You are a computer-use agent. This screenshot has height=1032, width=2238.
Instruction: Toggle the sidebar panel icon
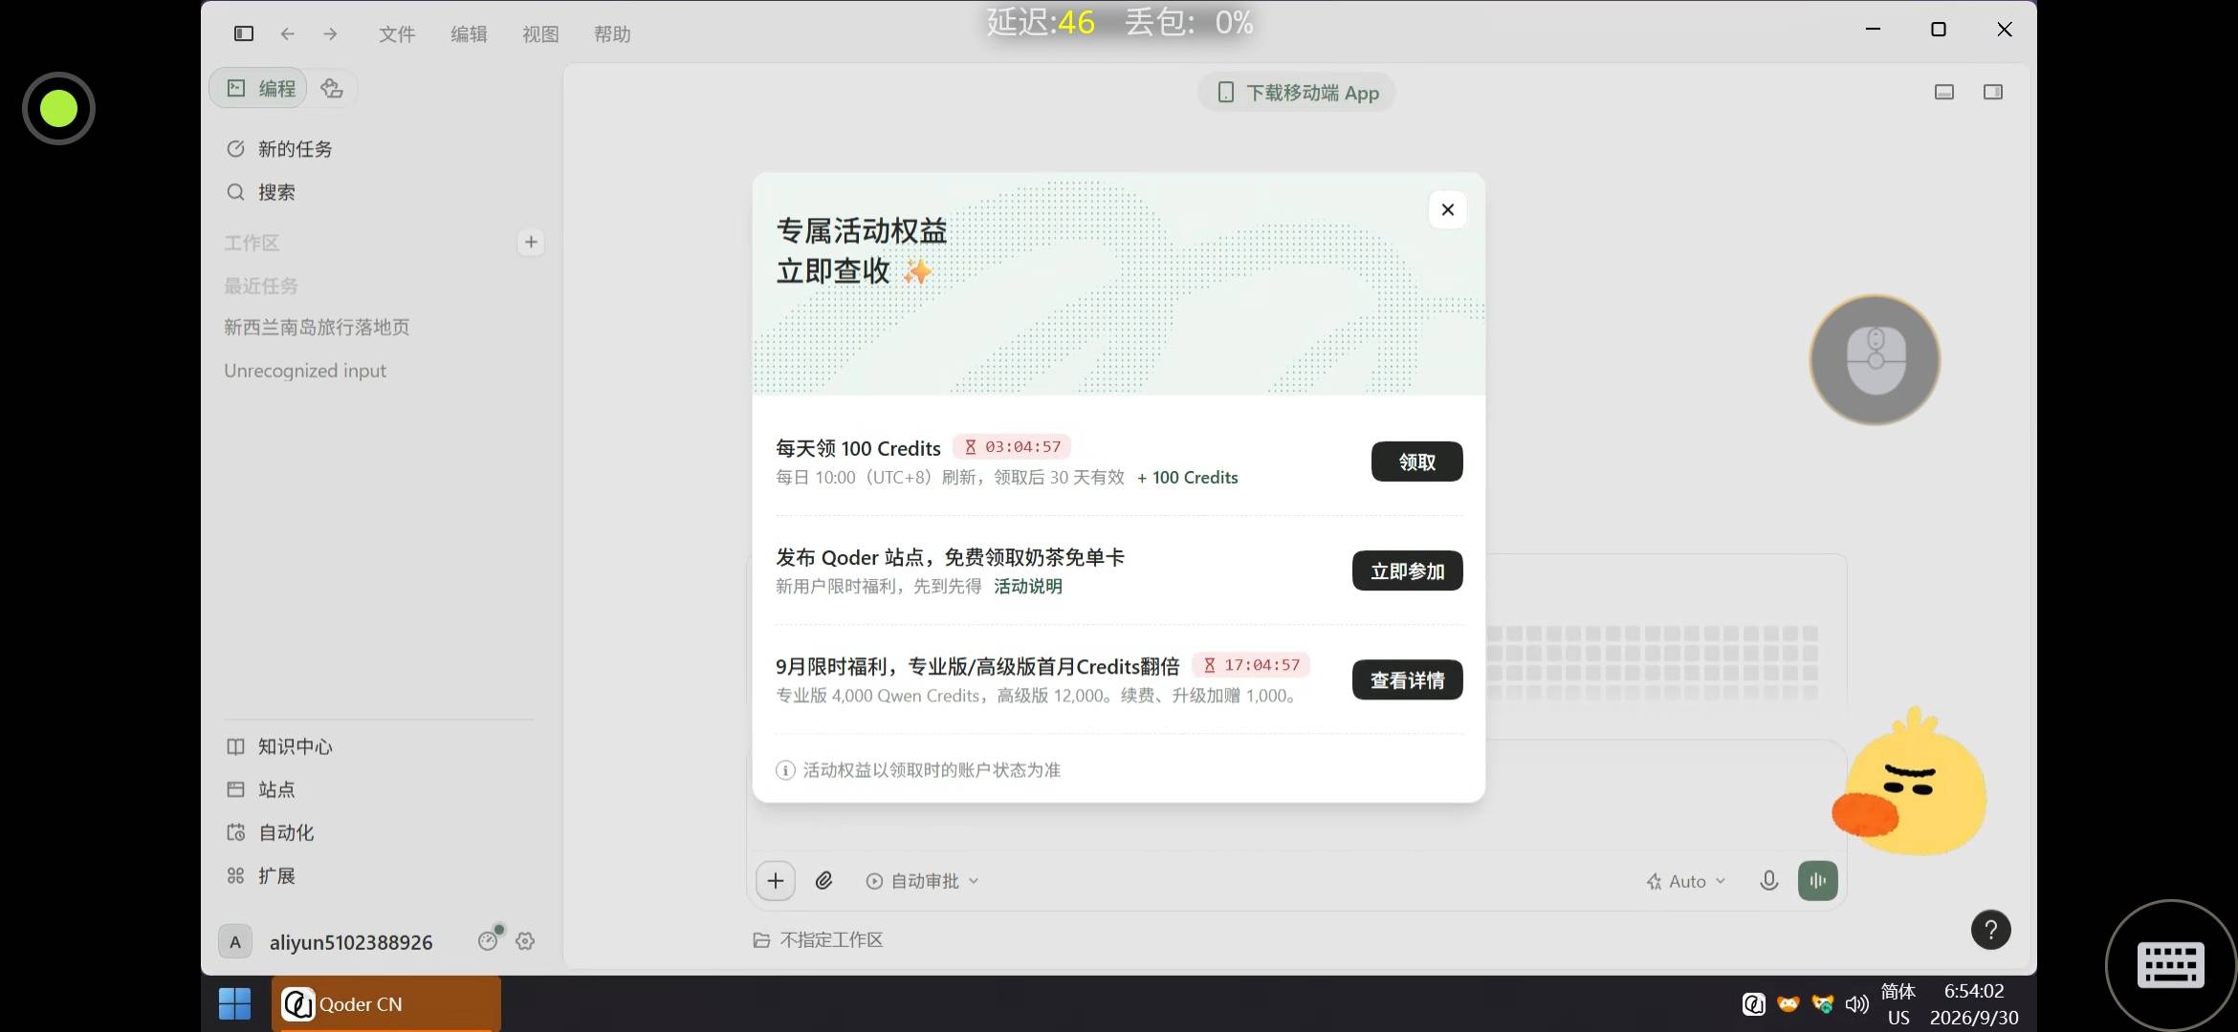point(244,33)
